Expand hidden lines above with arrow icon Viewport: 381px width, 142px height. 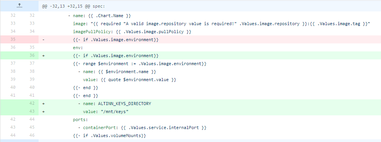coord(19,6)
